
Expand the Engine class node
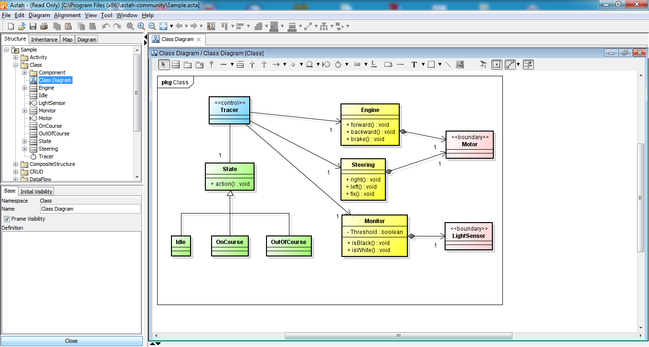(x=25, y=88)
